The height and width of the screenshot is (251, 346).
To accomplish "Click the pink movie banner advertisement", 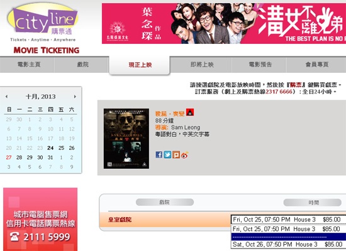I will pyautogui.click(x=224, y=23).
